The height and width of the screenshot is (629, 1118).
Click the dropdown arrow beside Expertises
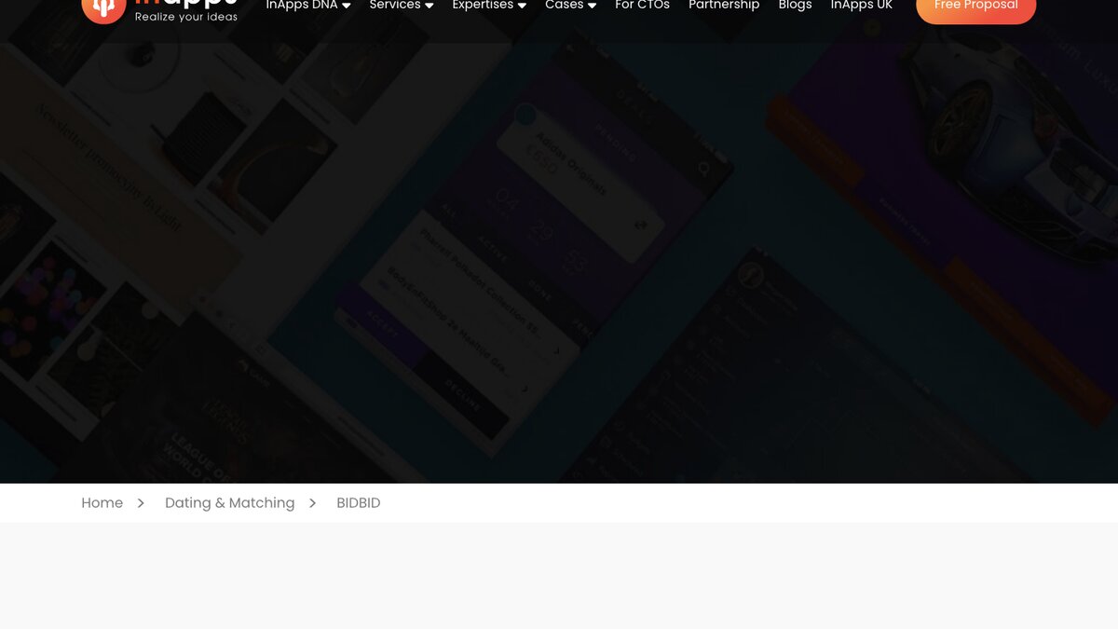(x=522, y=5)
